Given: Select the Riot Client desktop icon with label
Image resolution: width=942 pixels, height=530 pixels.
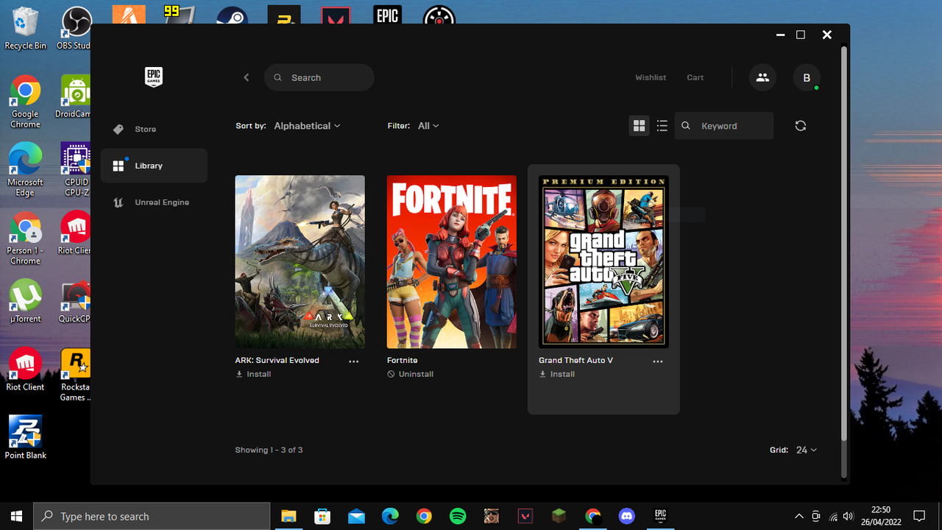Looking at the screenshot, I should [26, 369].
